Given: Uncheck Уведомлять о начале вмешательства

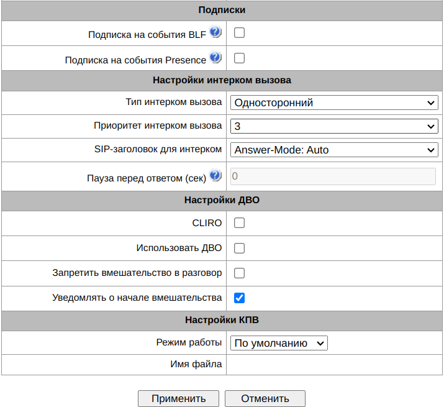Looking at the screenshot, I should (239, 298).
